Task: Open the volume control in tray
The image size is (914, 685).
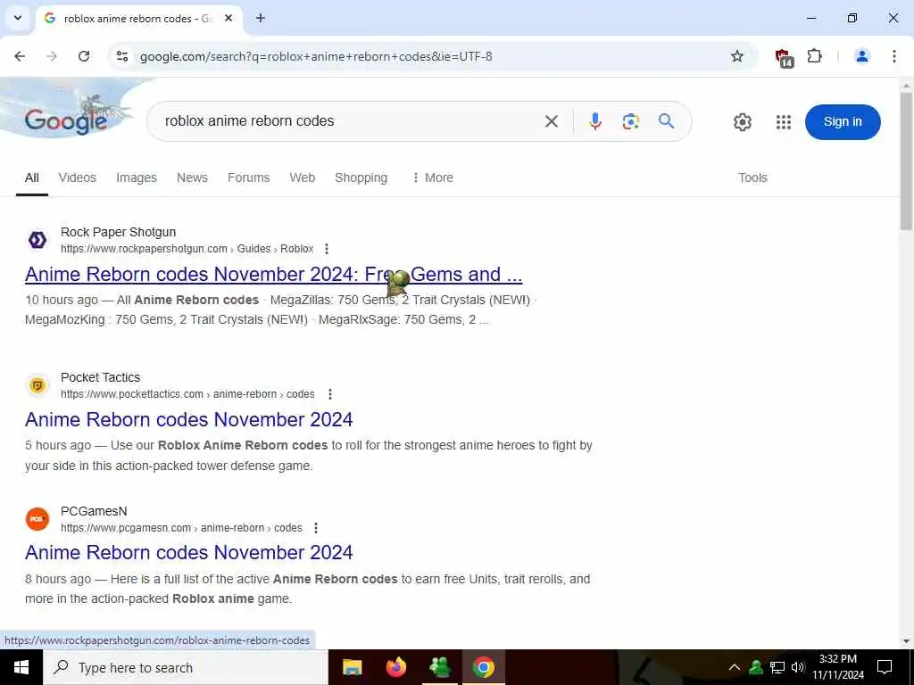Action: [x=798, y=667]
